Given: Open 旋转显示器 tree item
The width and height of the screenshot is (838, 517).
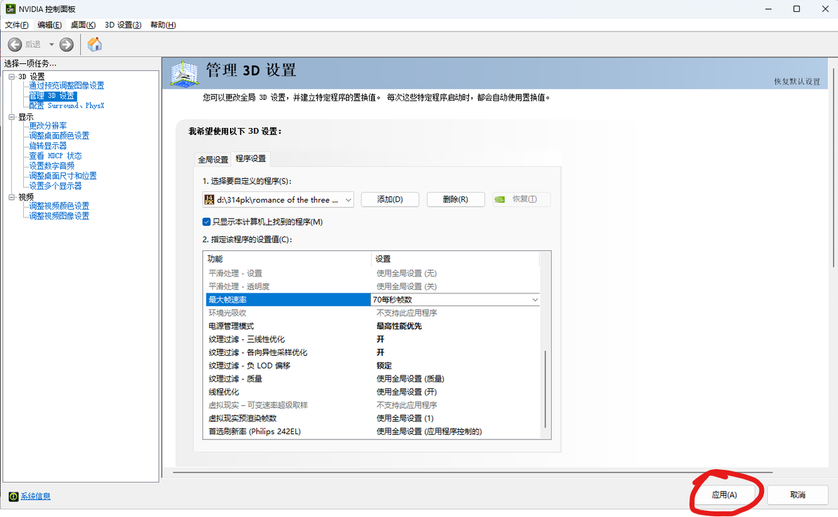Looking at the screenshot, I should coord(48,146).
